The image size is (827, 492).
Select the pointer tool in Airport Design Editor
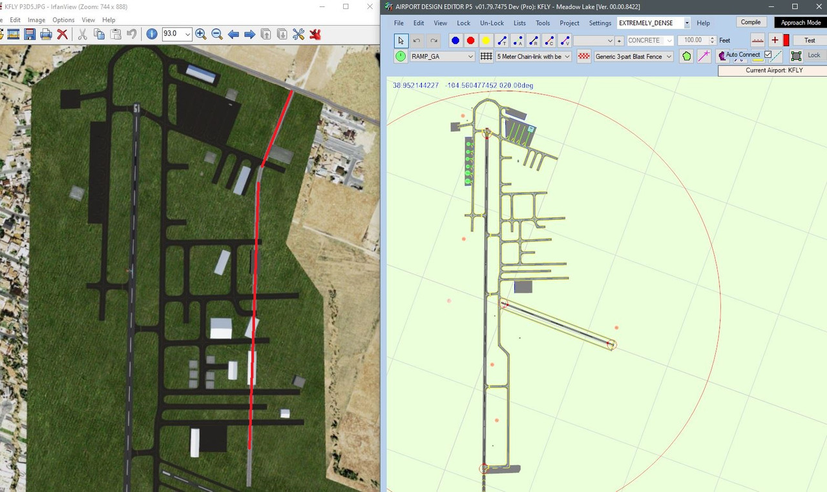[401, 41]
